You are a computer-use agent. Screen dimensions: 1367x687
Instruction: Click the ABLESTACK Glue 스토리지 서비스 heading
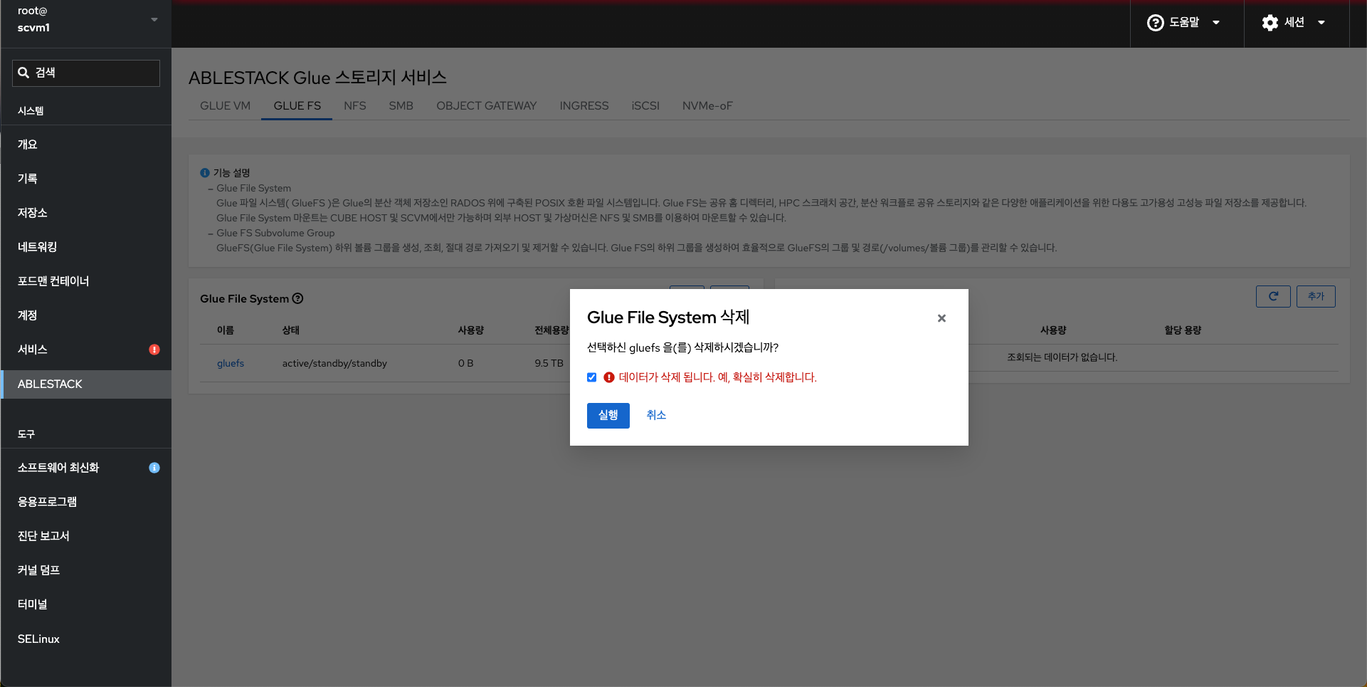coord(317,78)
